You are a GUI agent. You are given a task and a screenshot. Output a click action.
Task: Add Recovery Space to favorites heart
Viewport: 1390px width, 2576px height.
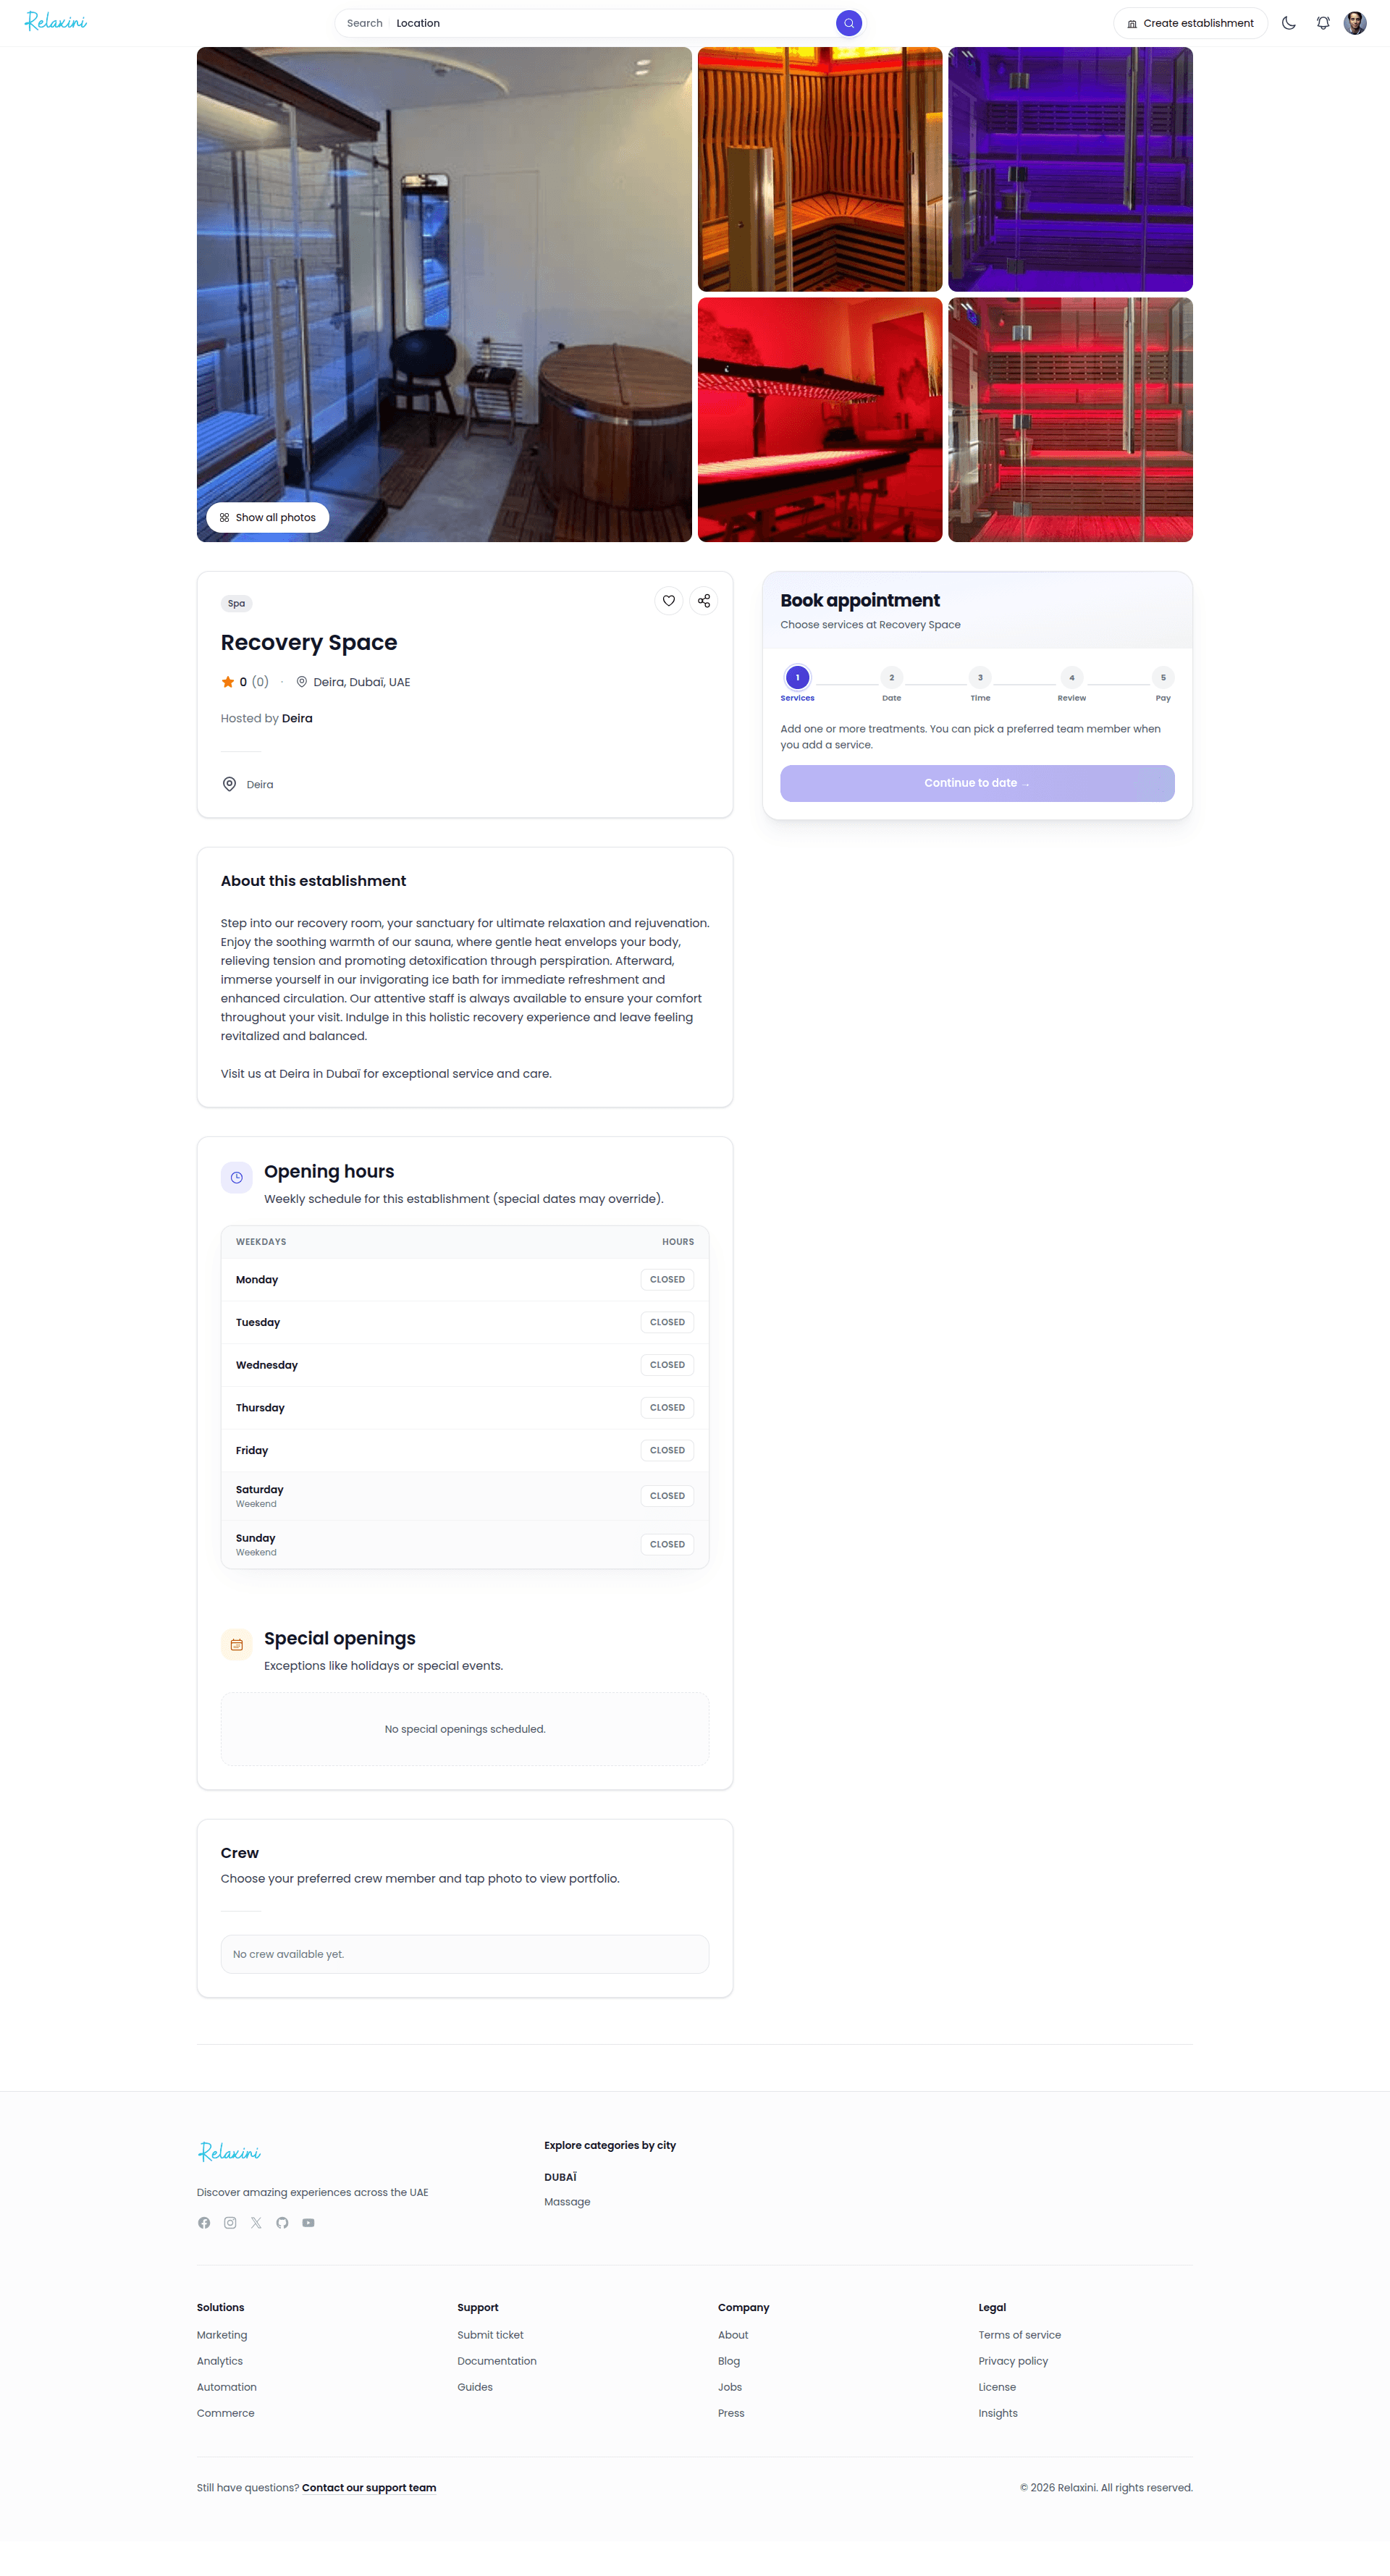pos(669,601)
